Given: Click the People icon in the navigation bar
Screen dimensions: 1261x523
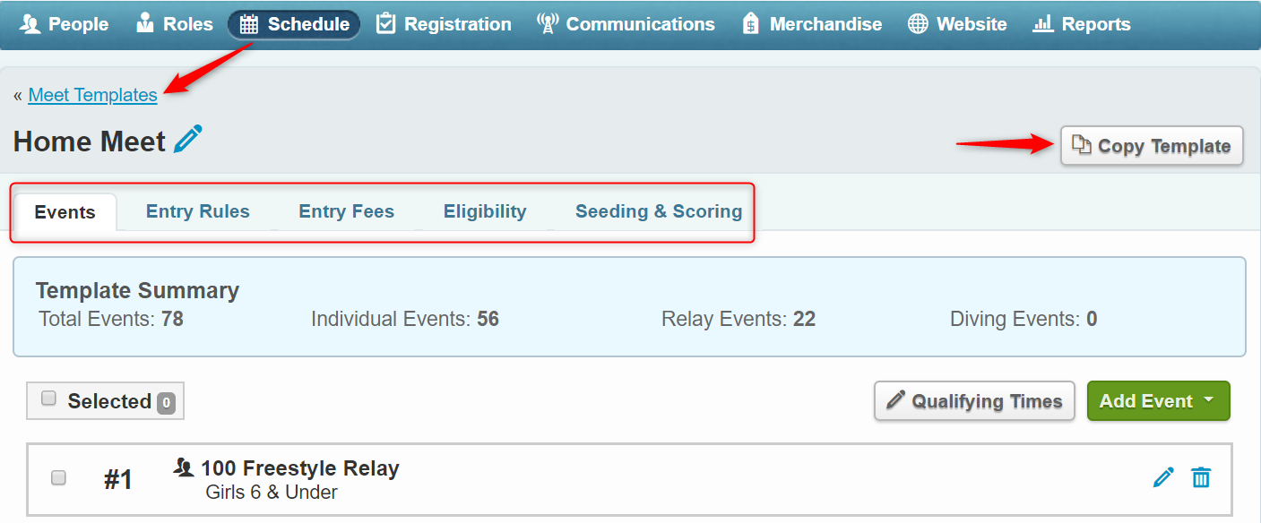Looking at the screenshot, I should [30, 24].
